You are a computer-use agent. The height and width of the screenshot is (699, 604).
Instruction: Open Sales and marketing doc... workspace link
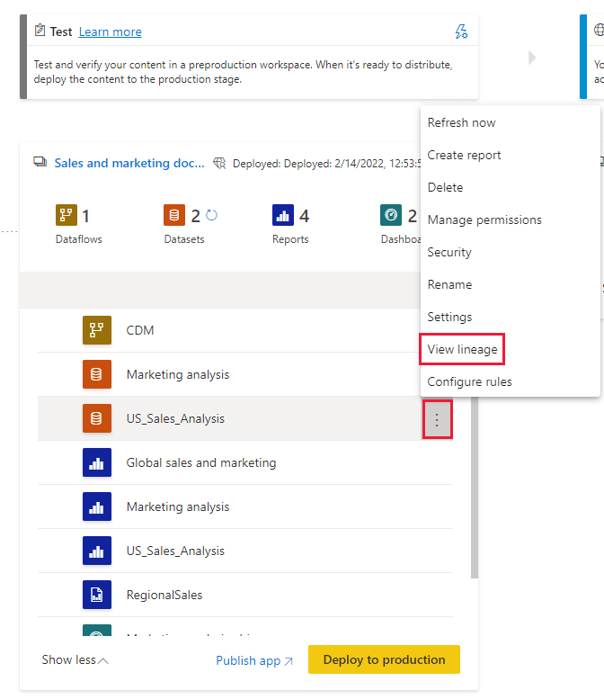click(x=129, y=163)
